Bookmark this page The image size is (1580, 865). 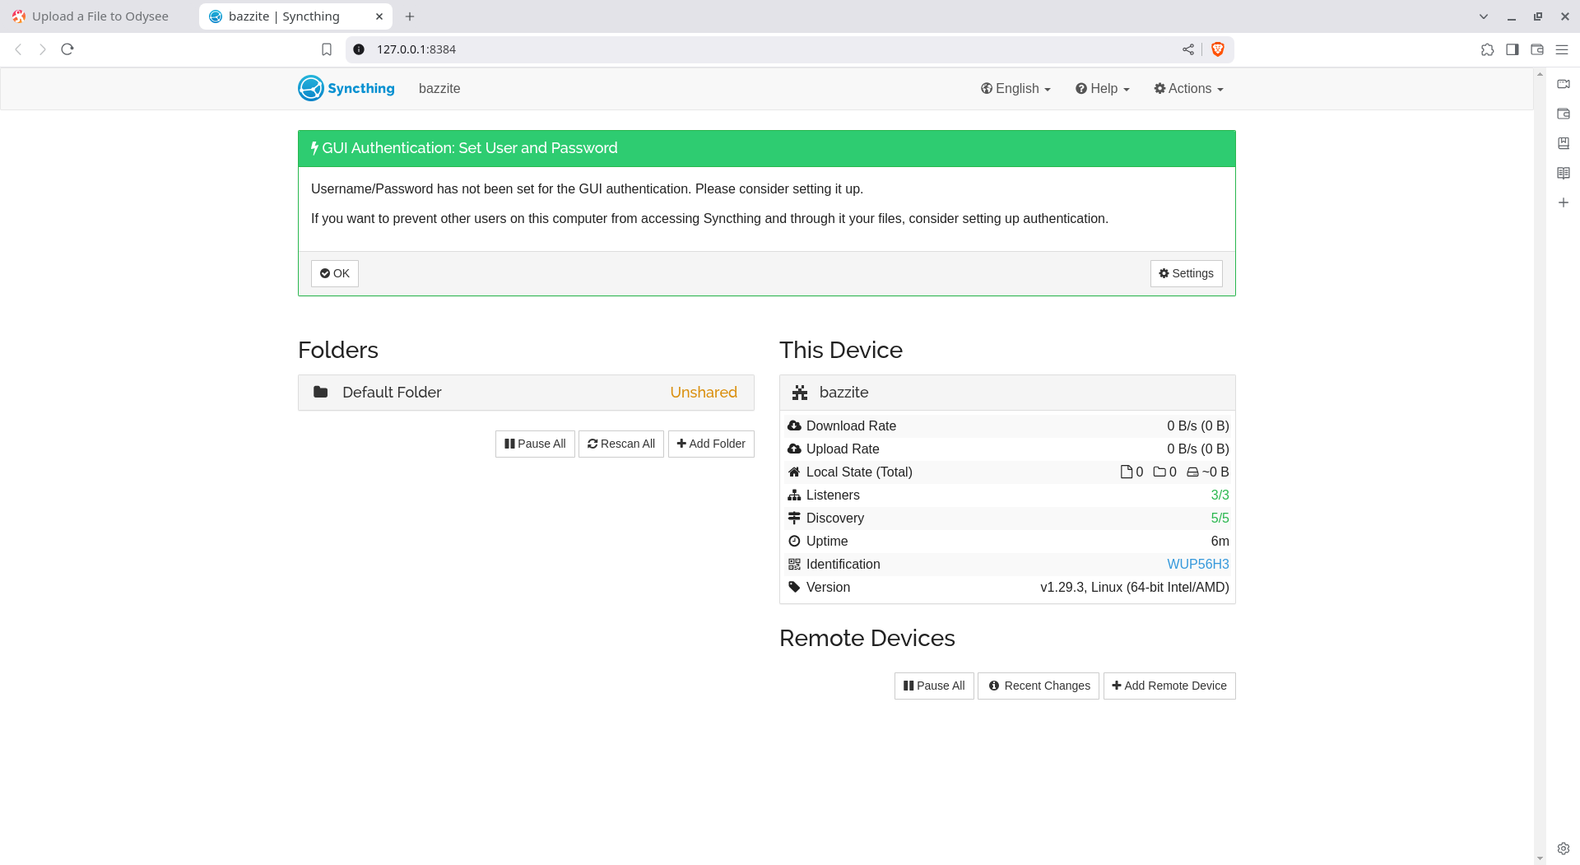point(327,49)
